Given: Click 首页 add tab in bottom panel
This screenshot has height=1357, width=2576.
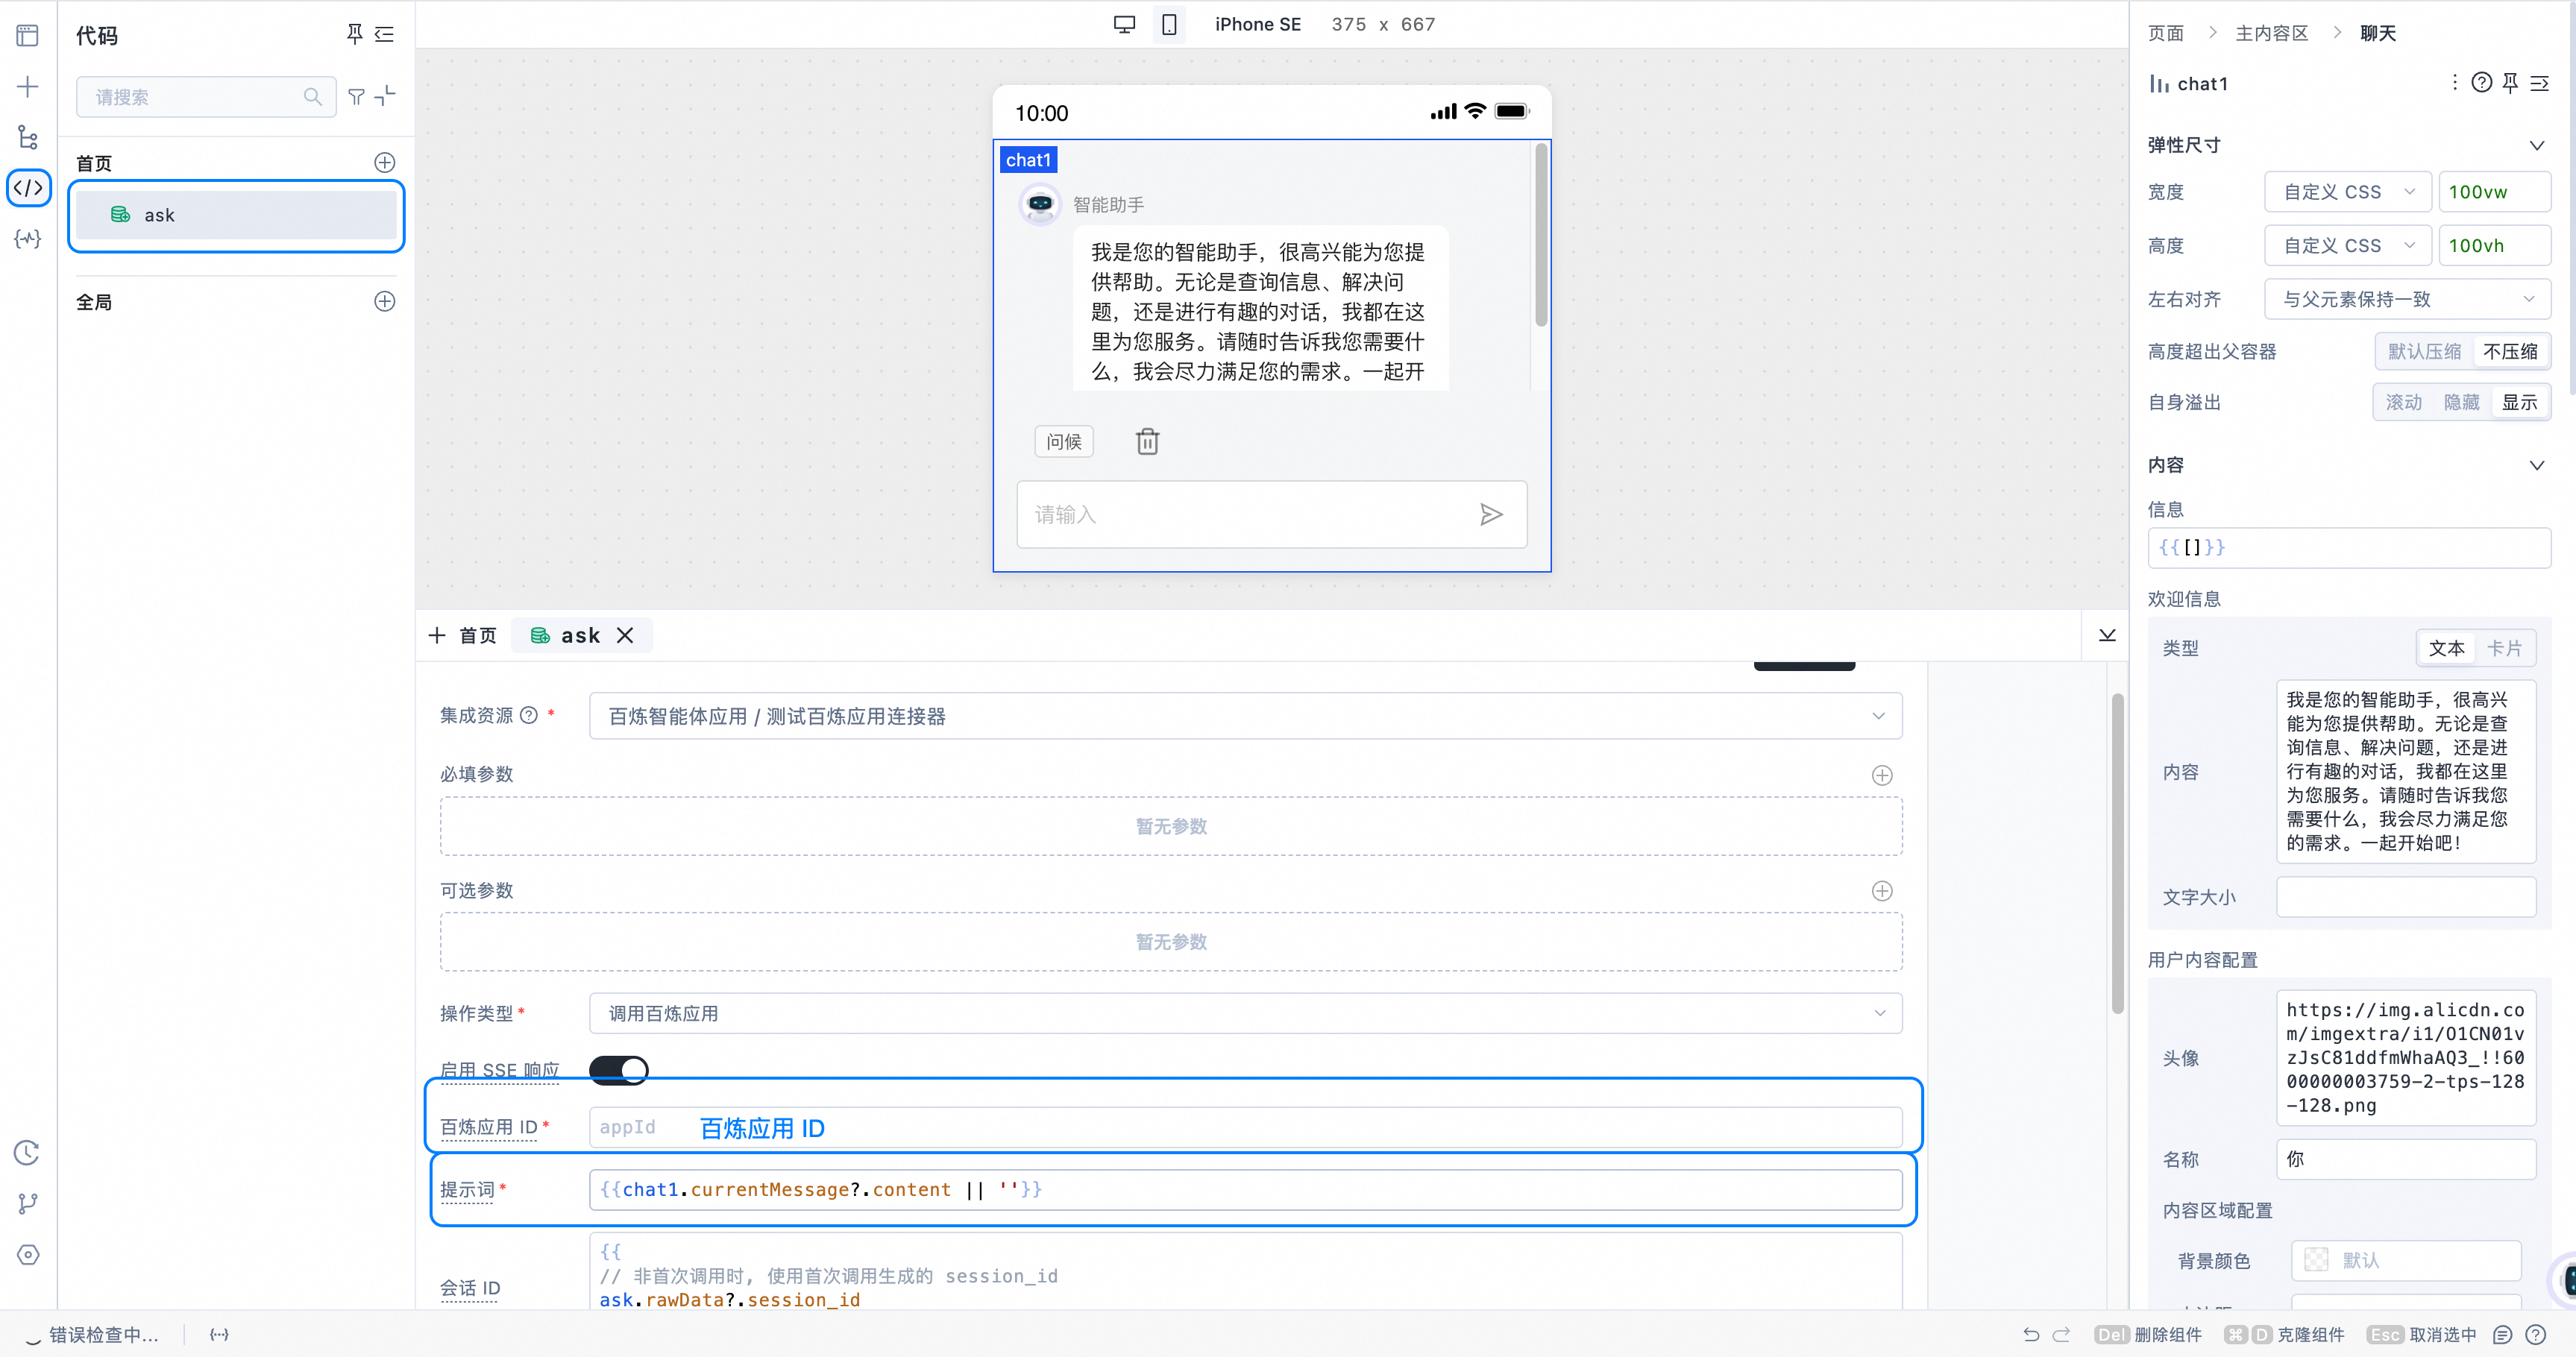Looking at the screenshot, I should tap(462, 635).
